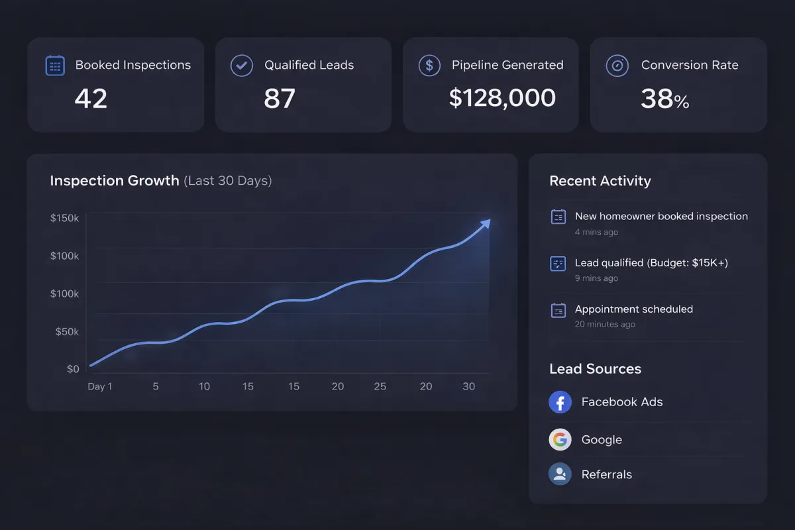Screen dimensions: 795x530
Task: Click the 20 minutes ago timestamp
Action: tap(605, 325)
